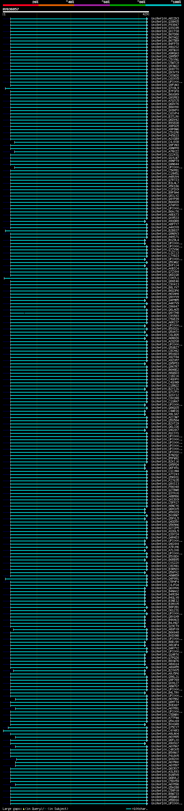This screenshot has width=184, height=811.
Task: Select hit label UniRef100_B9SED8
Action: [165, 123]
